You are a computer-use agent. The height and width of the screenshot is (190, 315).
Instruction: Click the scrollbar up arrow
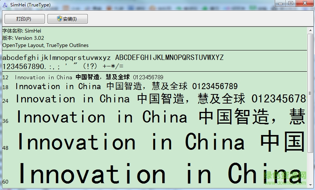click(x=310, y=30)
